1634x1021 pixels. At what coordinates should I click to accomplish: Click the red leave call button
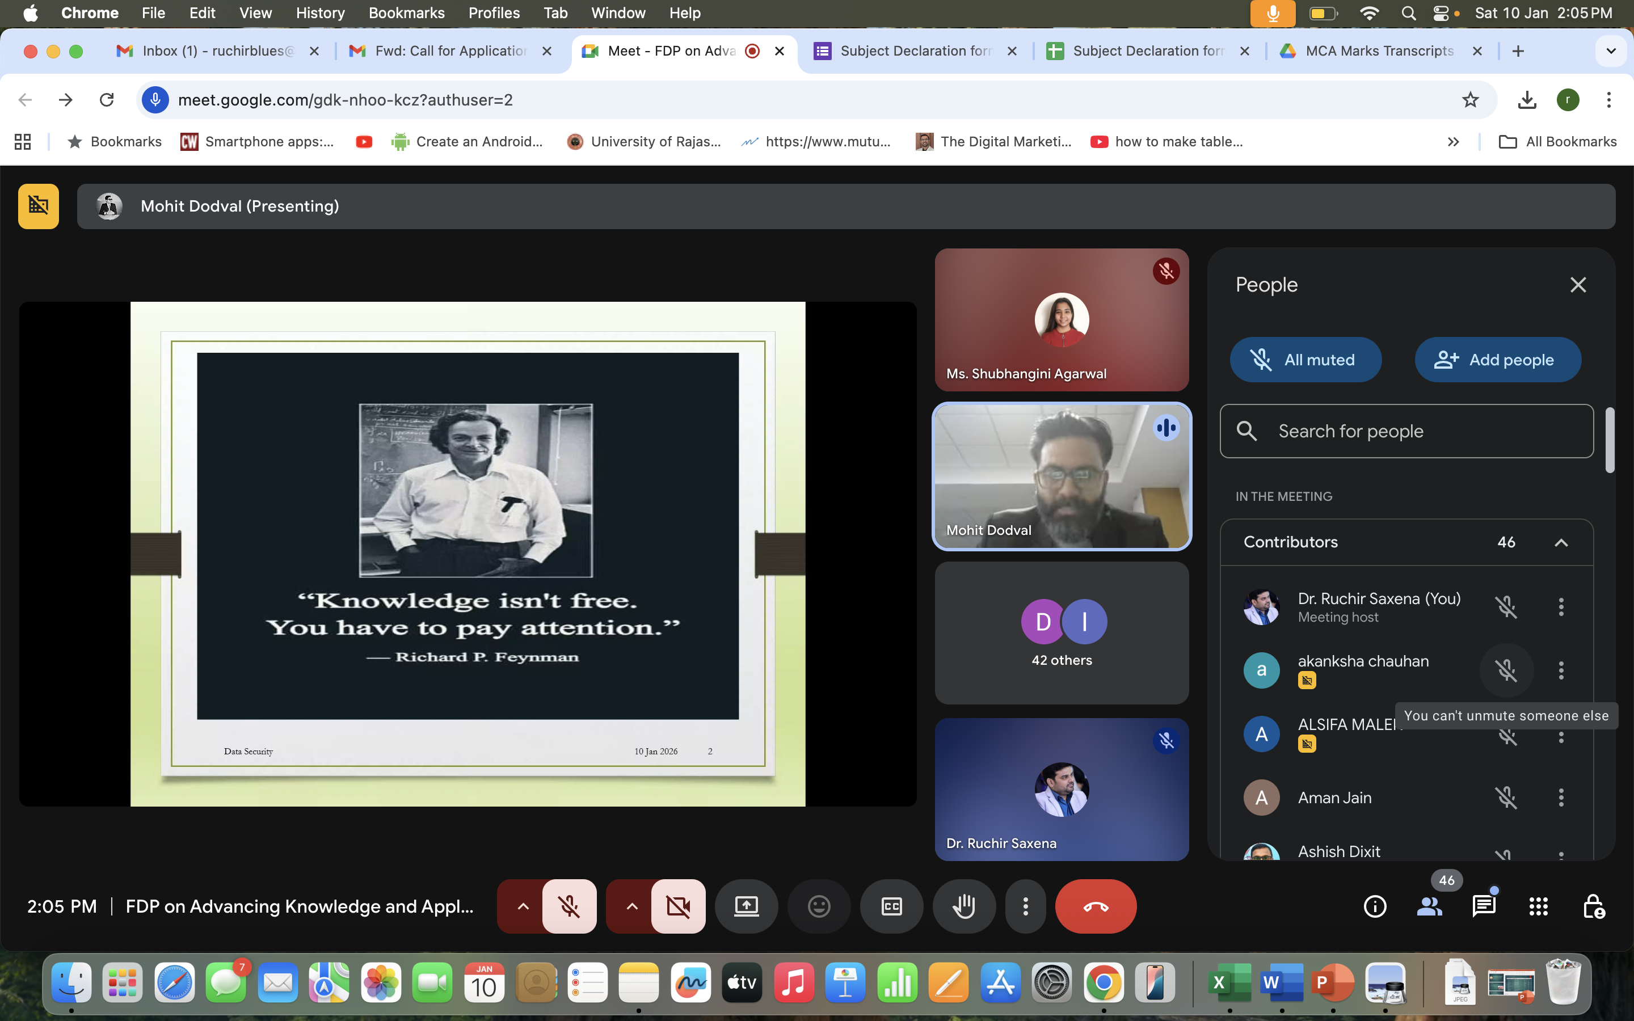[x=1095, y=906]
